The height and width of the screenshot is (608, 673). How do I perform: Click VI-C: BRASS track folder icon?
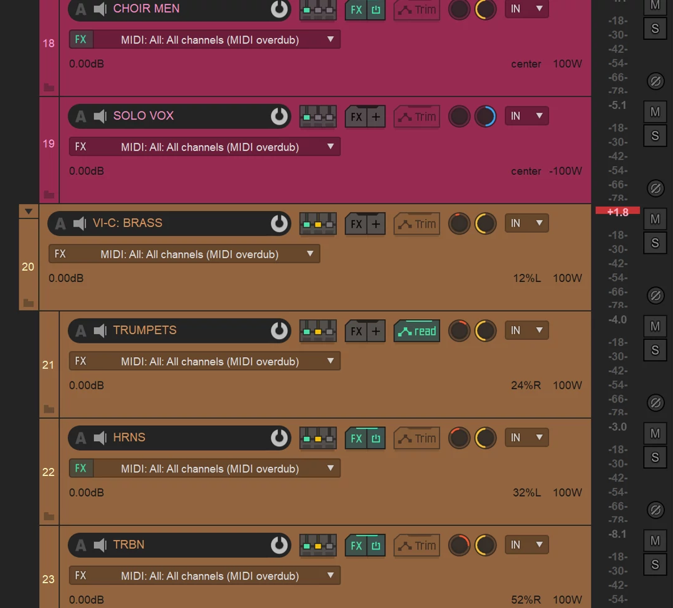coord(29,303)
